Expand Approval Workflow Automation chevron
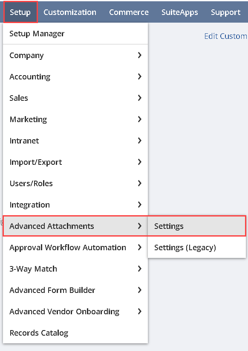The width and height of the screenshot is (248, 351). click(x=140, y=247)
